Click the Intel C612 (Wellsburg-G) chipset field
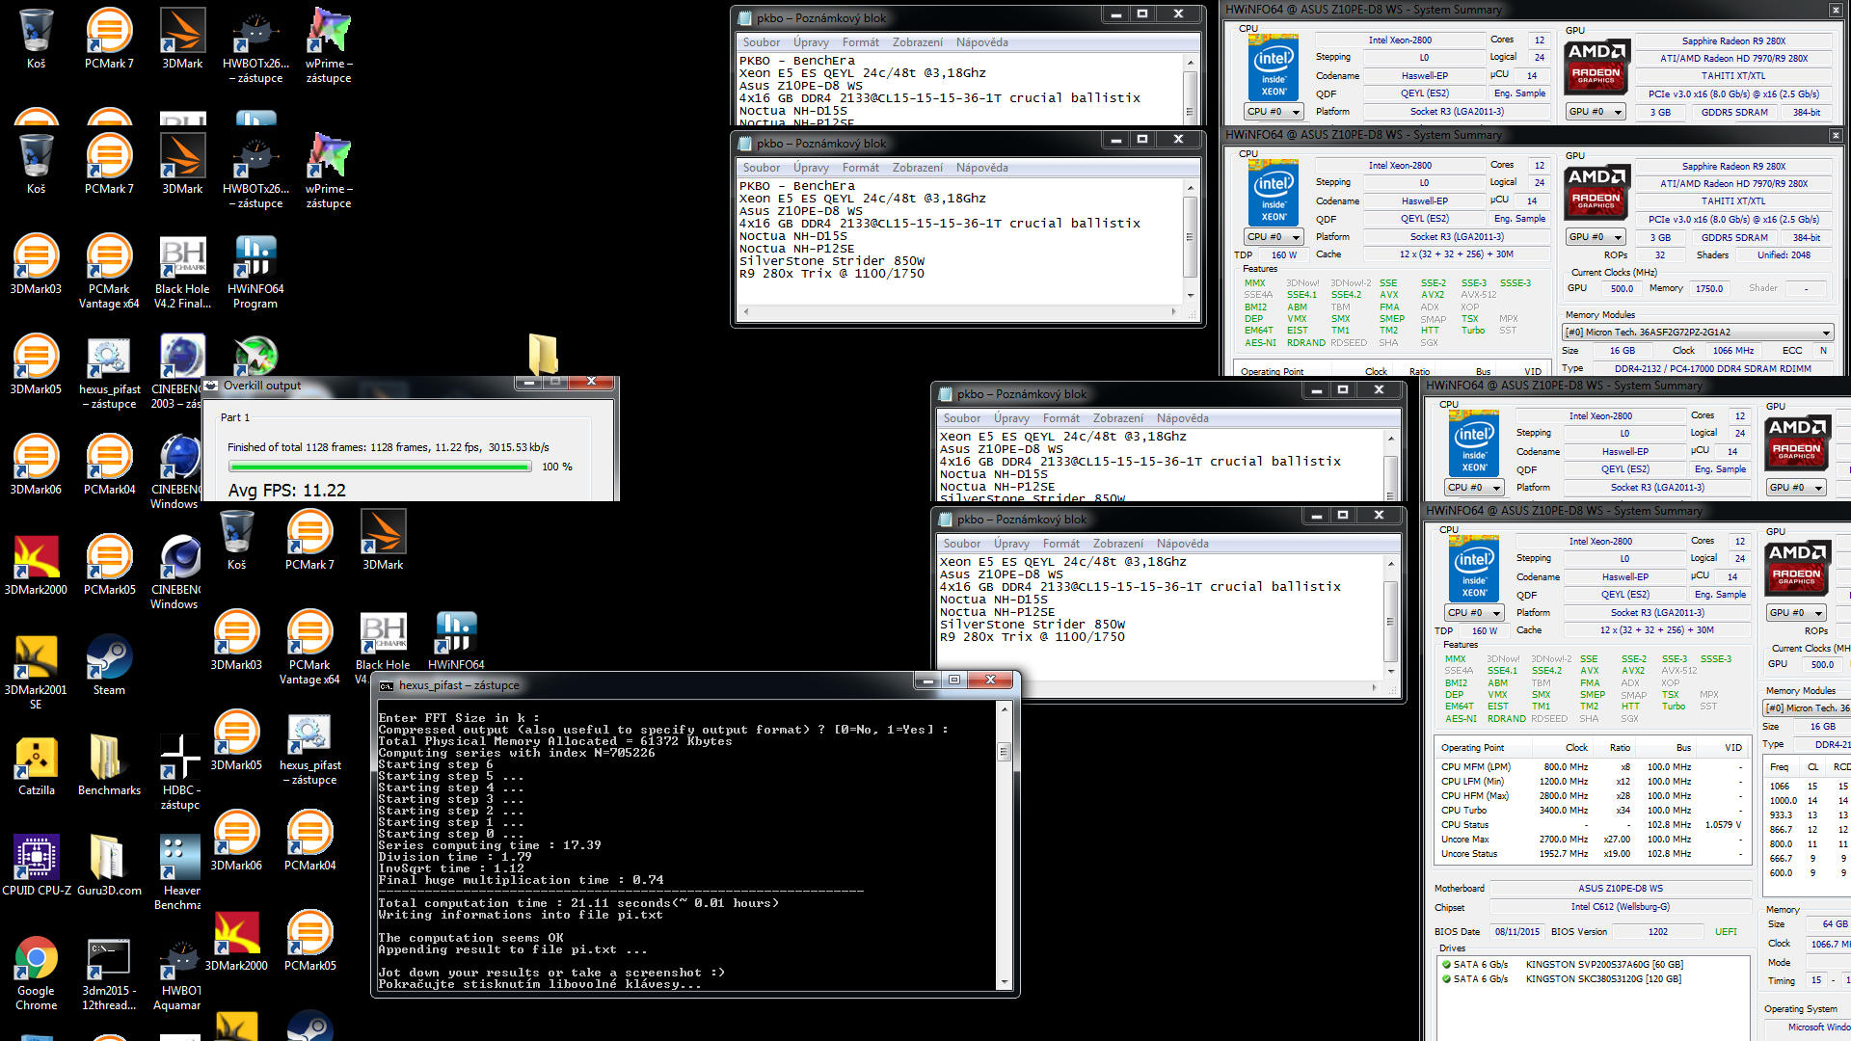The image size is (1851, 1041). pos(1620,907)
